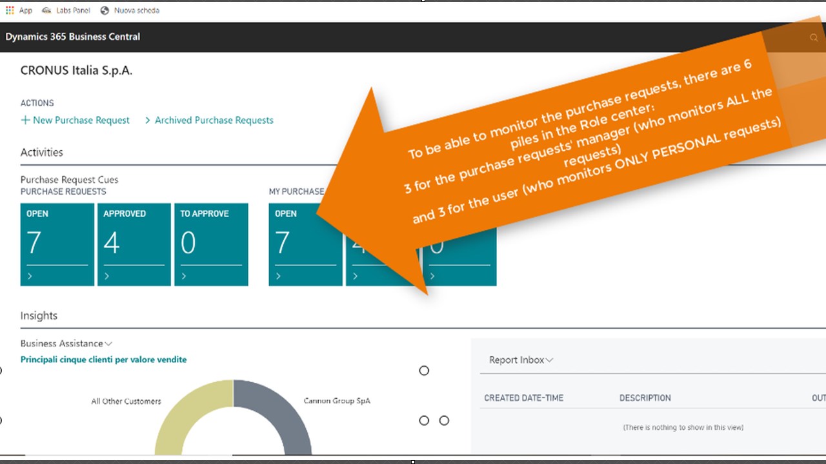Image resolution: width=826 pixels, height=464 pixels.
Task: Click the Dynamics 365 Business Central title
Action: [73, 37]
